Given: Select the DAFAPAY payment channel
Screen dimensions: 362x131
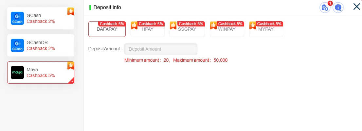Looking at the screenshot, I should tap(107, 29).
